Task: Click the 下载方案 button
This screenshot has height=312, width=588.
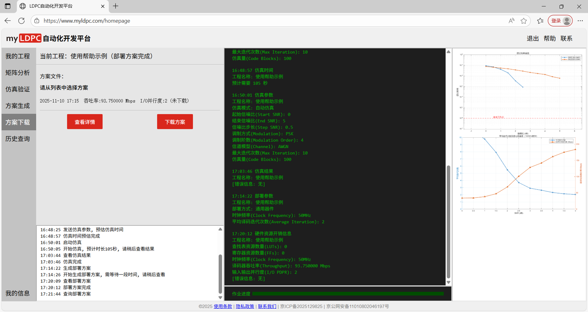Action: (175, 122)
